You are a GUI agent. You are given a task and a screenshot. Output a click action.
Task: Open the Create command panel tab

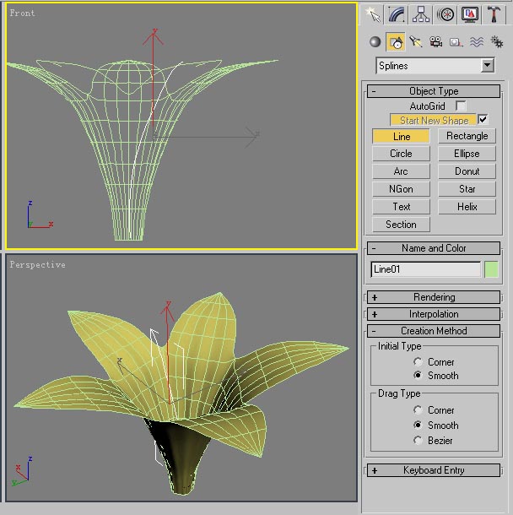372,14
